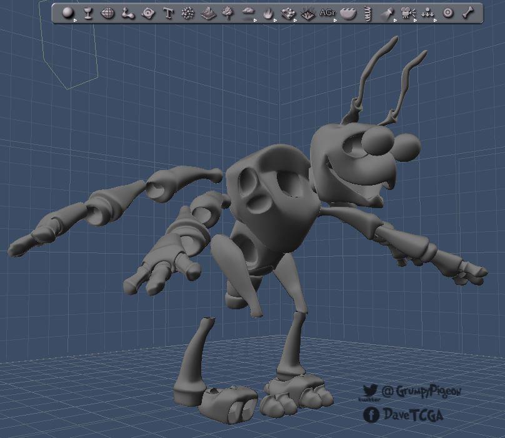Image resolution: width=505 pixels, height=438 pixels.
Task: Insert a particle emitter
Action: click(187, 14)
